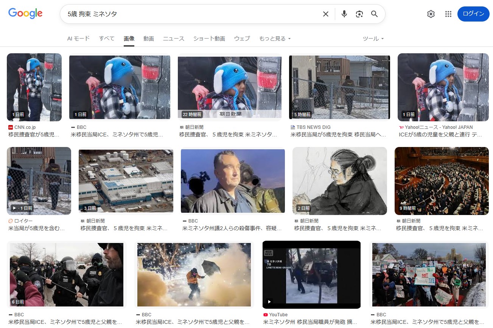Open the TBS NEWS DIG result title

tap(339, 135)
